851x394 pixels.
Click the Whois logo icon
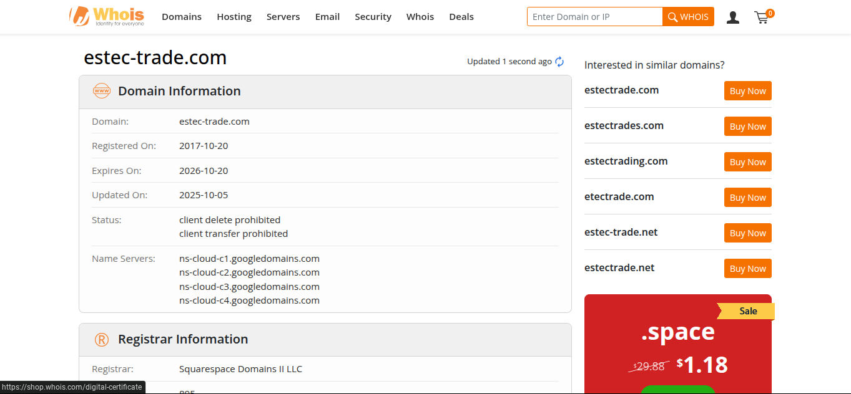(79, 16)
